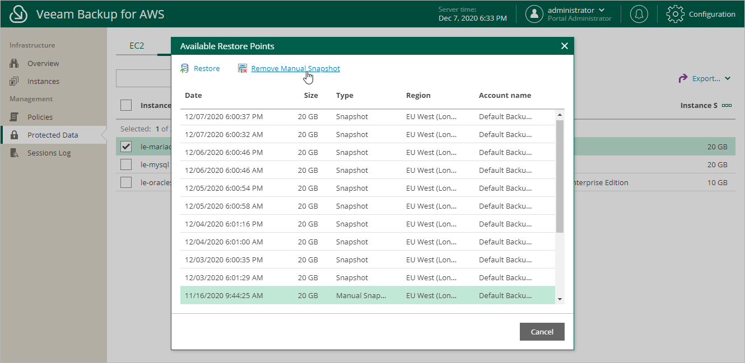Select restore point 12/07/2020 6:00:32 AM
The width and height of the screenshot is (745, 363).
[x=367, y=135]
